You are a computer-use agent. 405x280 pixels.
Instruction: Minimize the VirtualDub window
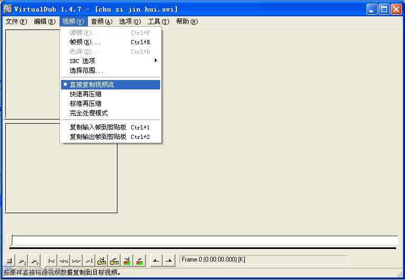[x=372, y=9]
